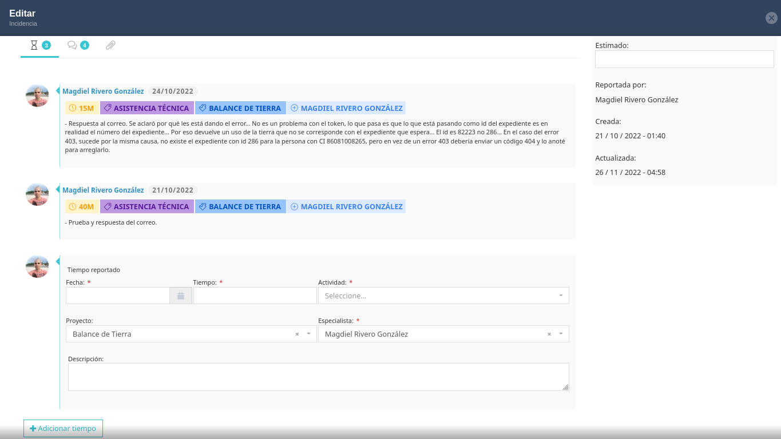Image resolution: width=781 pixels, height=439 pixels.
Task: Click the Estimado input field
Action: (x=684, y=59)
